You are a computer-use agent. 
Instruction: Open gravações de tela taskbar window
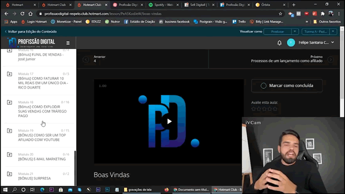(141, 189)
